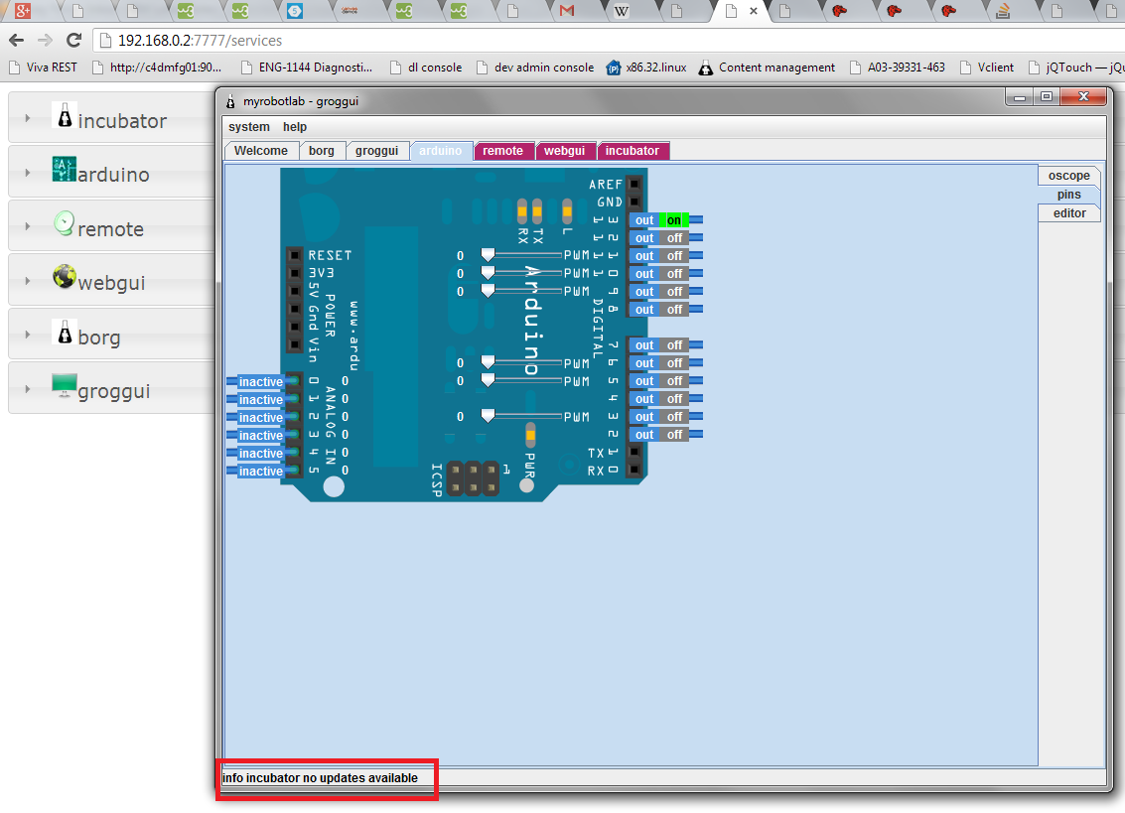Screen dimensions: 1125x813
Task: Click the PWM slider for pin 11
Action: pos(521,255)
